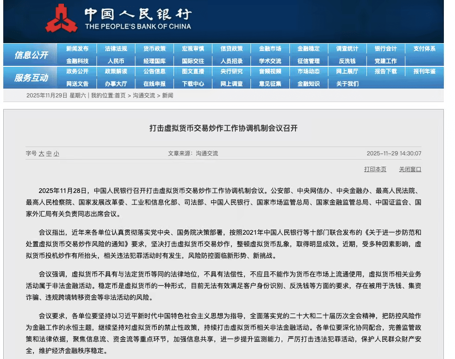Set font size to small (小)
The height and width of the screenshot is (359, 455).
click(x=56, y=154)
